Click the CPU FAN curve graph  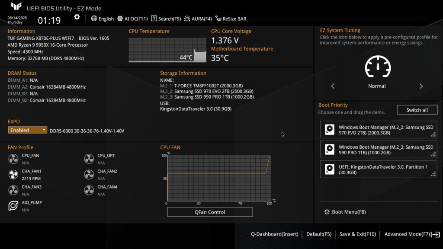tap(219, 178)
